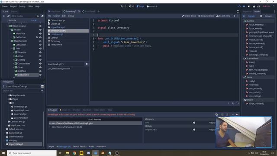Expand the Armor node
Viewport: 277px width, 156px height.
(13, 56)
